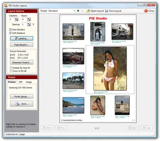Image resolution: width=160 pixels, height=141 pixels.
Task: Click the minus remove preset icon
Action: (82, 11)
